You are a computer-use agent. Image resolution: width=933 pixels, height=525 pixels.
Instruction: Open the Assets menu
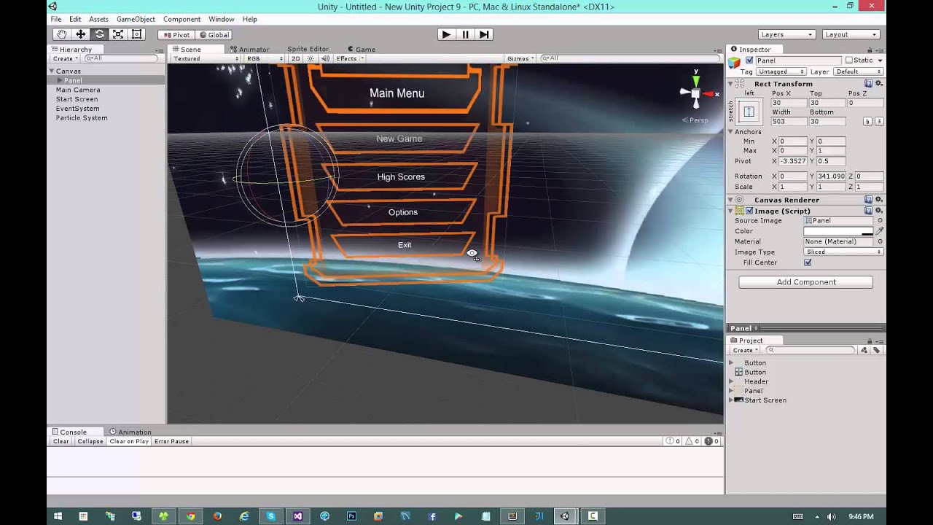click(98, 19)
